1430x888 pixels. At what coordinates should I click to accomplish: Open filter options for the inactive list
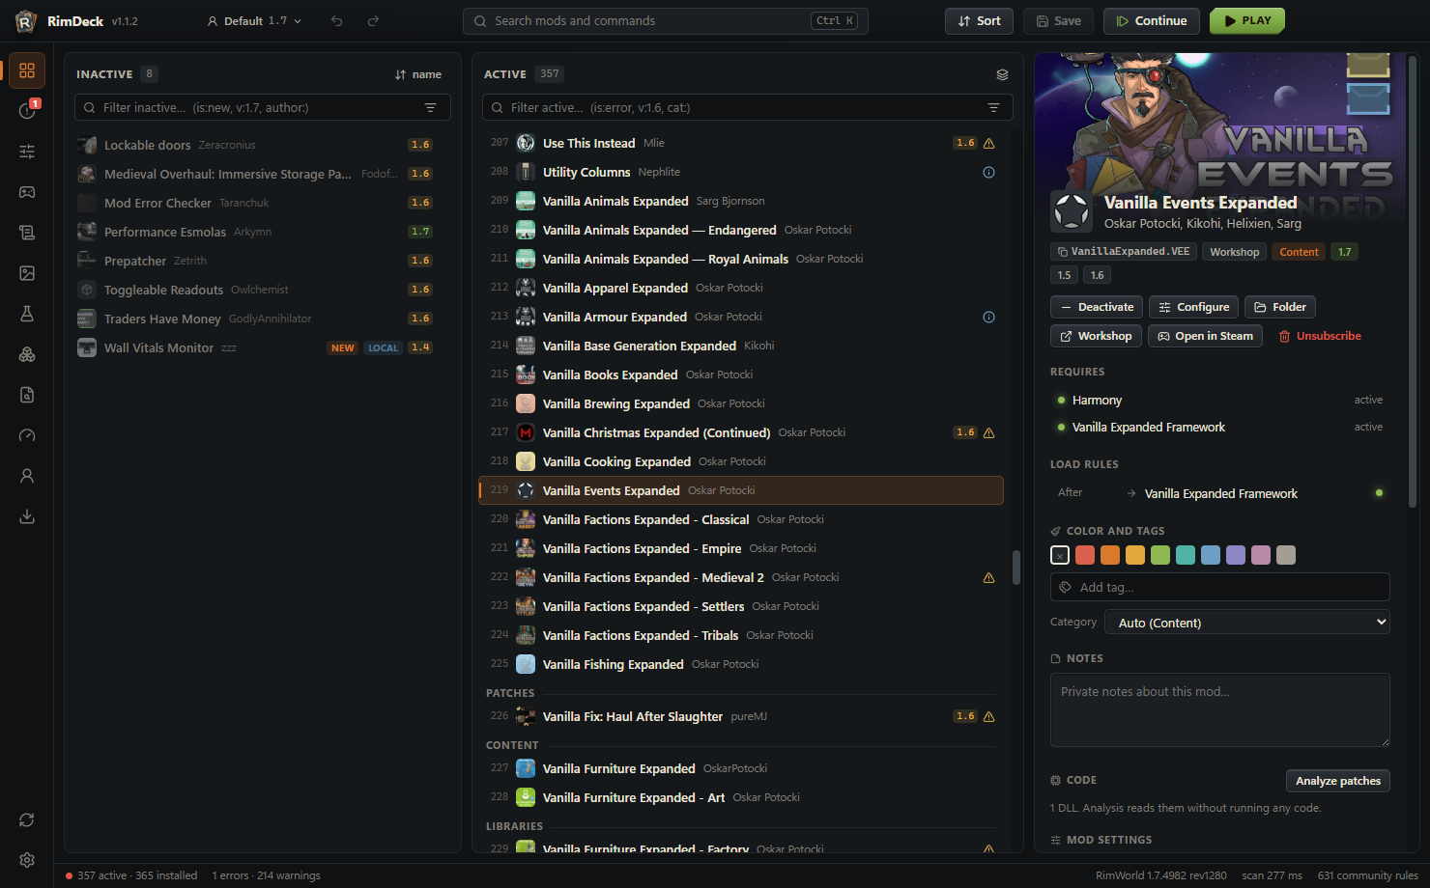(x=431, y=108)
